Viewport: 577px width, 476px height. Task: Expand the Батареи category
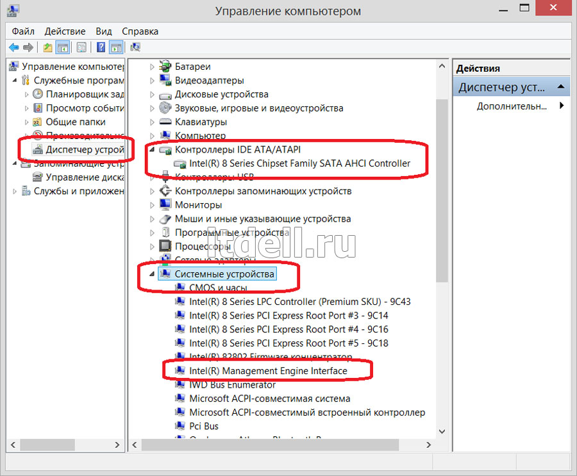click(x=152, y=67)
